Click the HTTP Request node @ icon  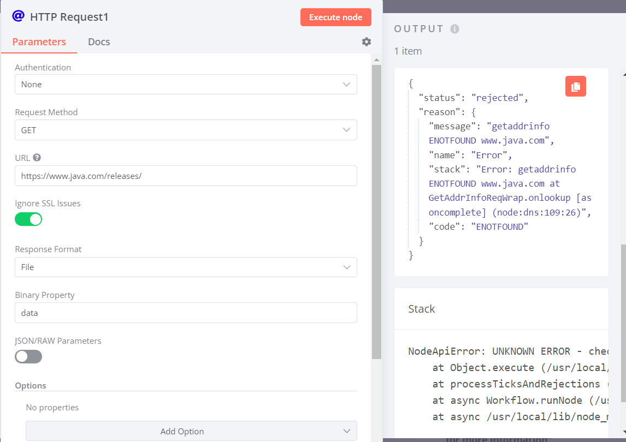click(19, 16)
